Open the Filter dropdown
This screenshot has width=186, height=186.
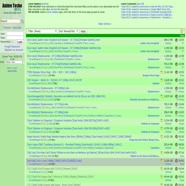[x=42, y=31]
